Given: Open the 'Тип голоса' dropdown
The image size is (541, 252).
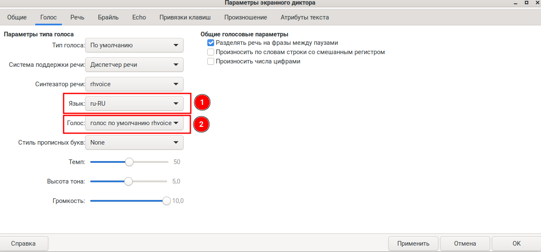Looking at the screenshot, I should pyautogui.click(x=134, y=45).
